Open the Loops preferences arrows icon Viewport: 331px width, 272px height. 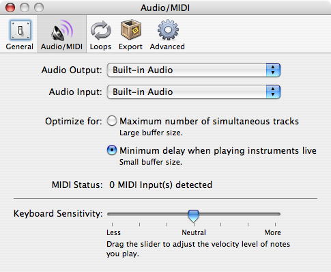point(100,30)
